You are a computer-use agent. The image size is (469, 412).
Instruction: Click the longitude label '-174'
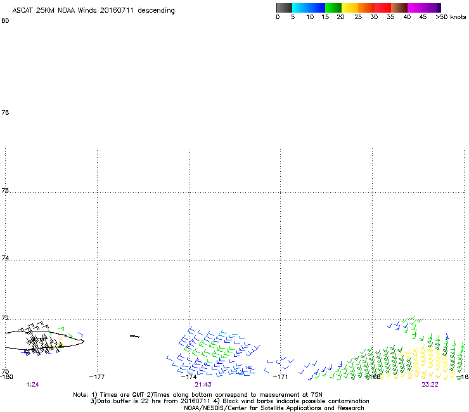tap(189, 377)
